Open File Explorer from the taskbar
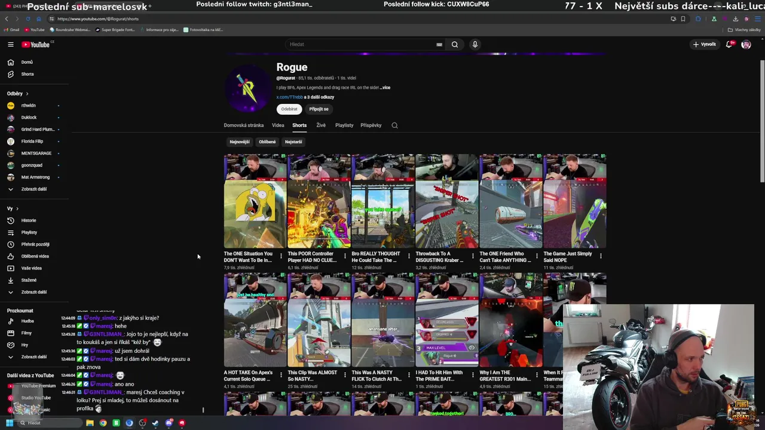The width and height of the screenshot is (765, 430). coord(90,423)
